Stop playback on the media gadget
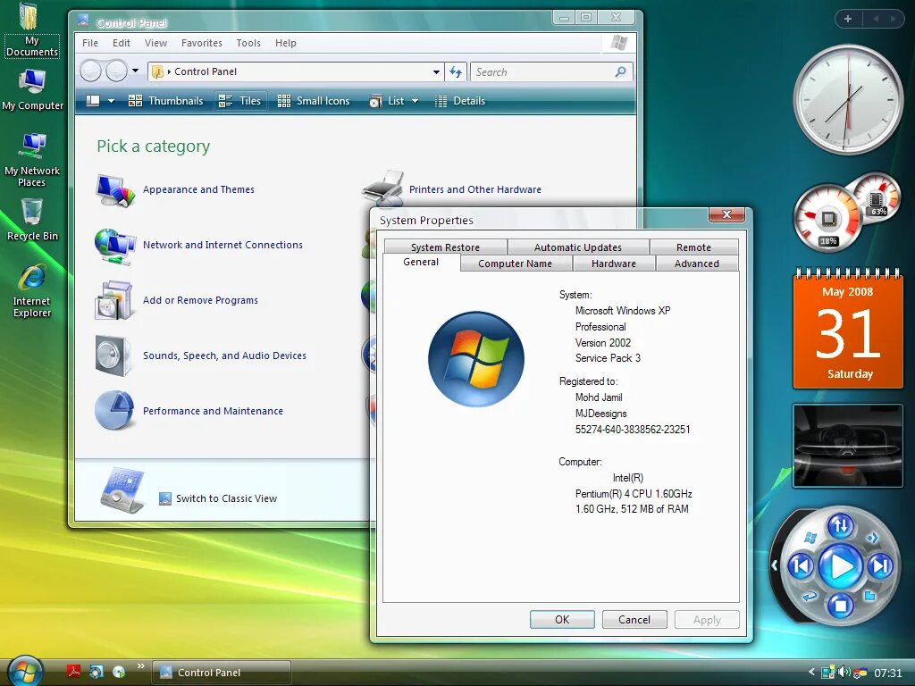This screenshot has height=686, width=915. 840,606
